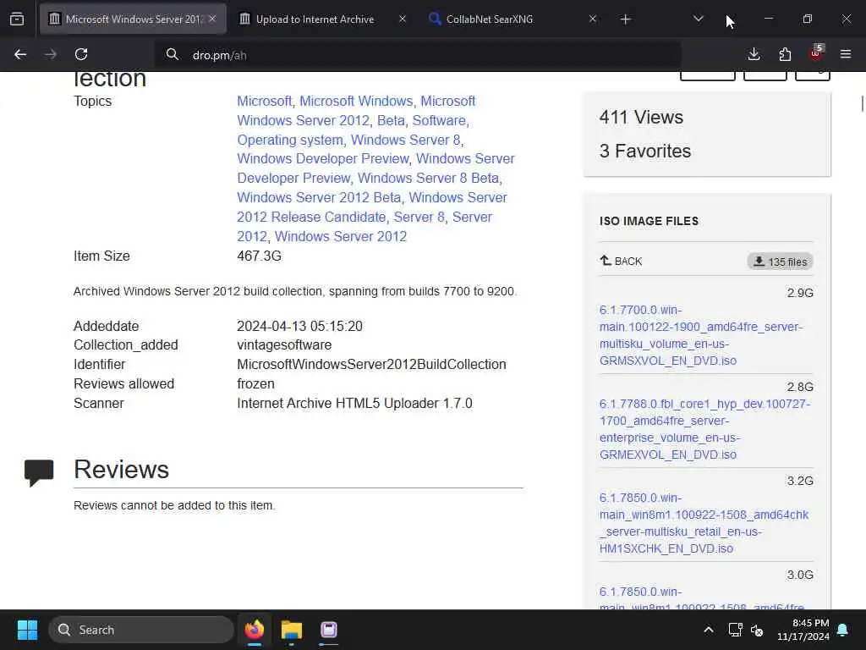Open the Microsoft Windows topic link
The height and width of the screenshot is (650, 866).
pyautogui.click(x=356, y=102)
